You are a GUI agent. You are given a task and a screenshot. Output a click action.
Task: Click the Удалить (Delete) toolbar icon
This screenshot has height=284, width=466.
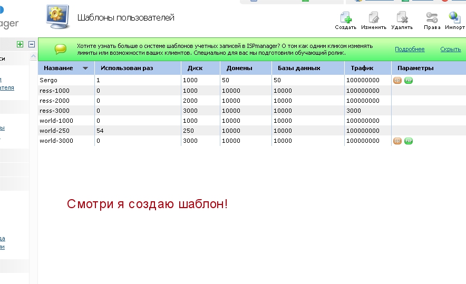pos(402,17)
